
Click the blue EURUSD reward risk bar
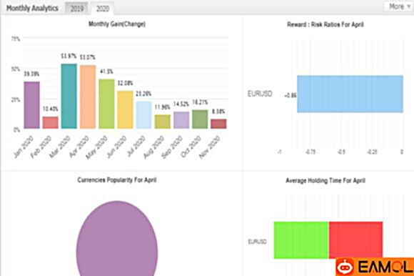pyautogui.click(x=350, y=94)
